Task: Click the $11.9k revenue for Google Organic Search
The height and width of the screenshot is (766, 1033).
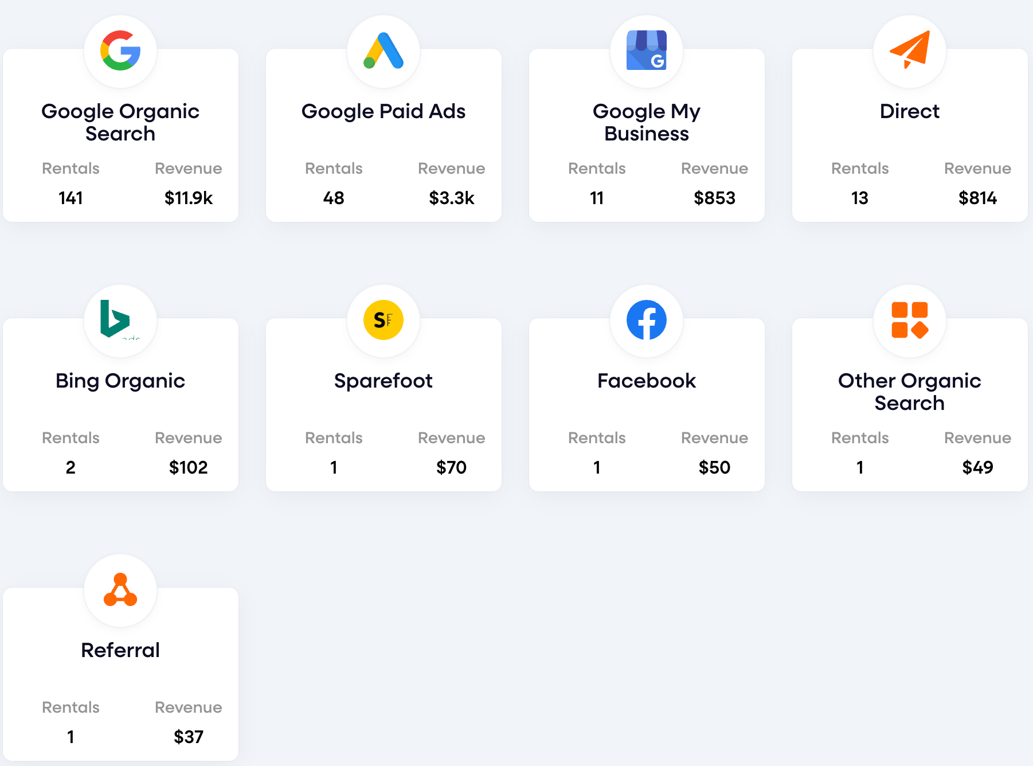Action: point(189,198)
